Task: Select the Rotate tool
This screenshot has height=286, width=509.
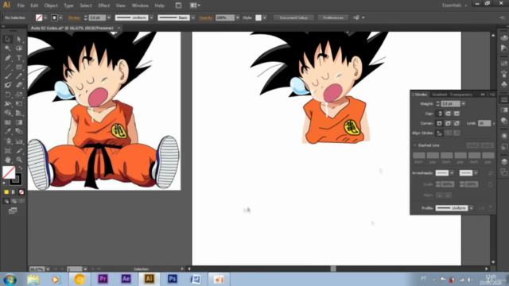Action: click(8, 95)
